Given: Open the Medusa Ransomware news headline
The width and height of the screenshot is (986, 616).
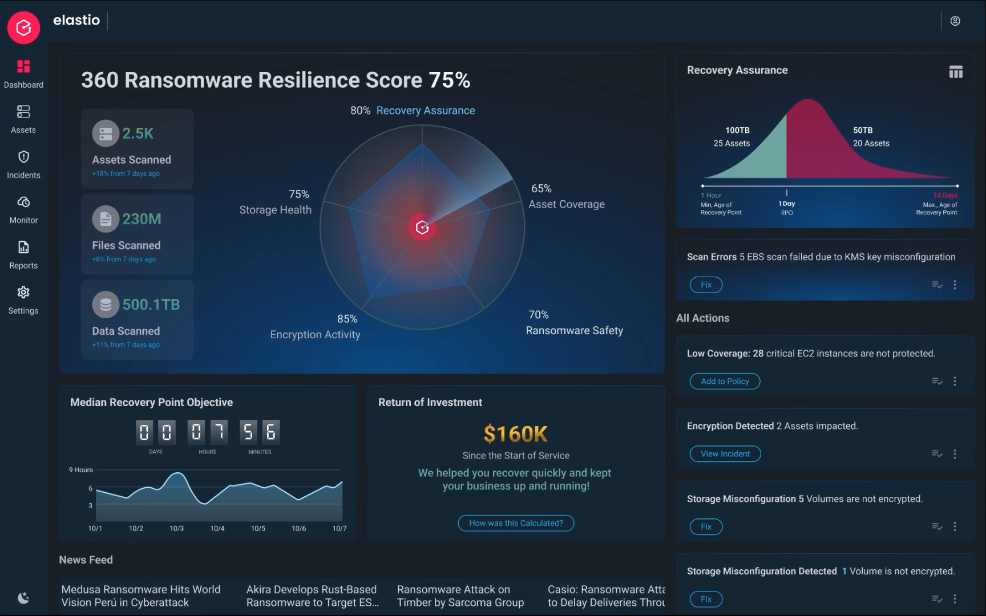Looking at the screenshot, I should pos(141,596).
